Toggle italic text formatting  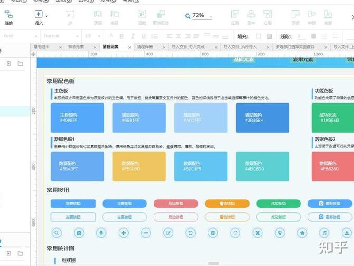tap(133, 36)
